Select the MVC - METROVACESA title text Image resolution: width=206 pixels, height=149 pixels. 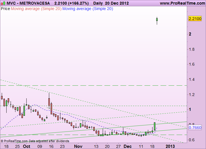click(x=28, y=3)
